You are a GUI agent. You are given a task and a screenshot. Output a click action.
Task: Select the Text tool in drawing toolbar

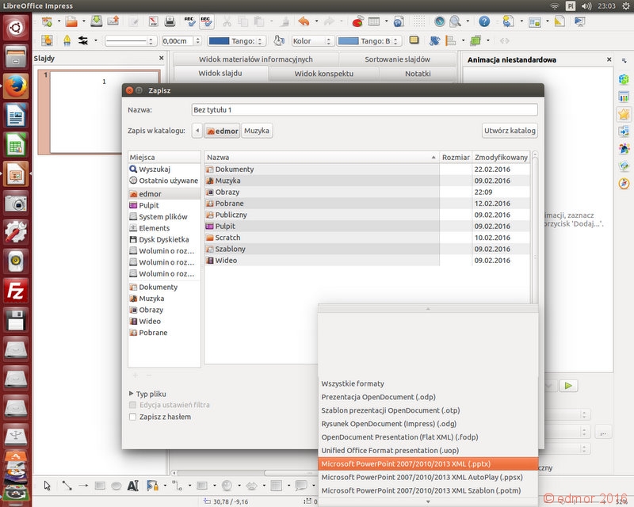132,485
